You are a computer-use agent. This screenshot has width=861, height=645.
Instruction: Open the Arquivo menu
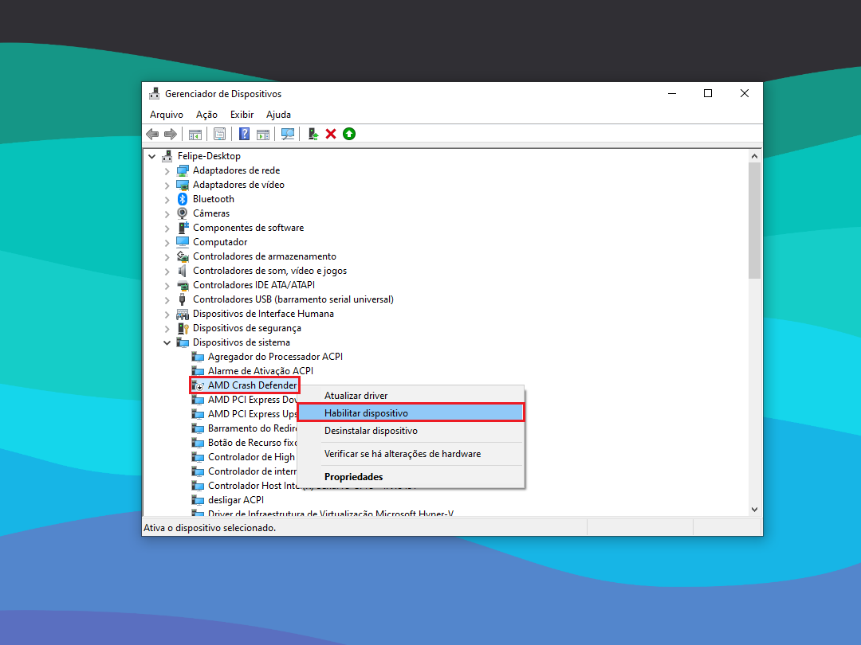coord(166,114)
